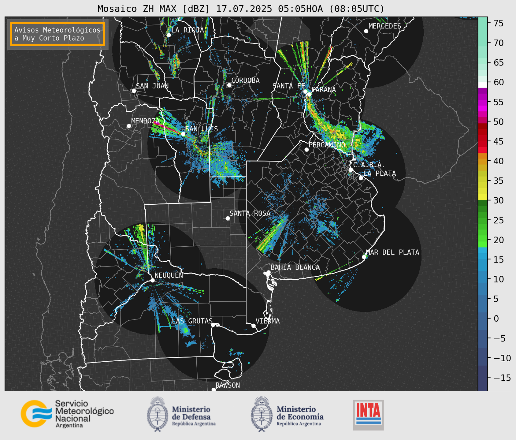Image resolution: width=516 pixels, height=440 pixels.
Task: Click the Servicio Meteorológico Nacional logo
Action: (67, 414)
